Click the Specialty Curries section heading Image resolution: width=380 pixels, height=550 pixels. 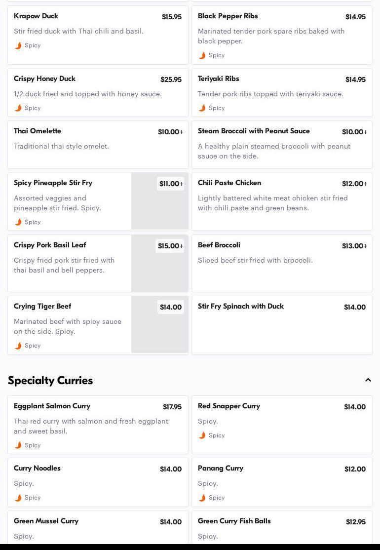[x=50, y=380]
